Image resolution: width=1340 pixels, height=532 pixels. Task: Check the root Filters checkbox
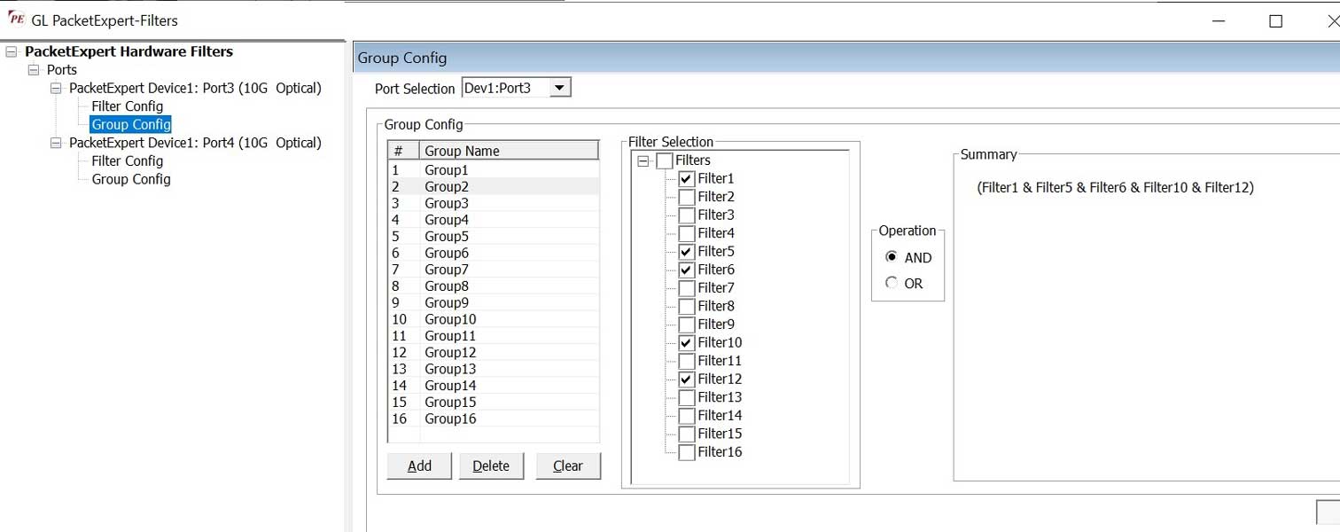pyautogui.click(x=665, y=160)
